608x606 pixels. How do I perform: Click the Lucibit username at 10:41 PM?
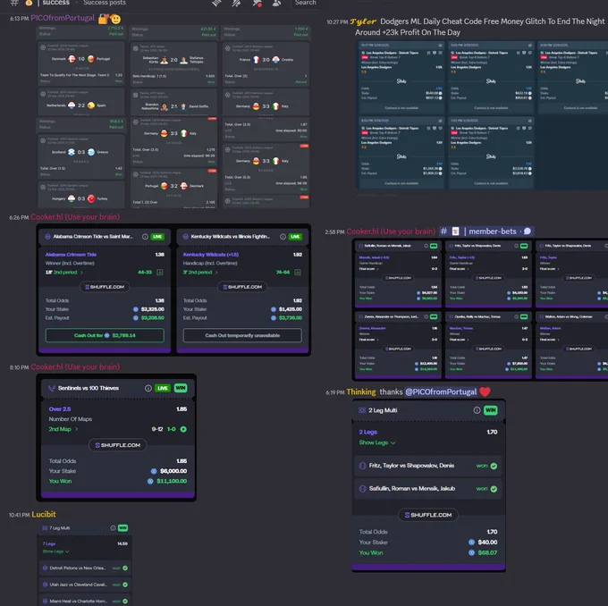pyautogui.click(x=44, y=515)
